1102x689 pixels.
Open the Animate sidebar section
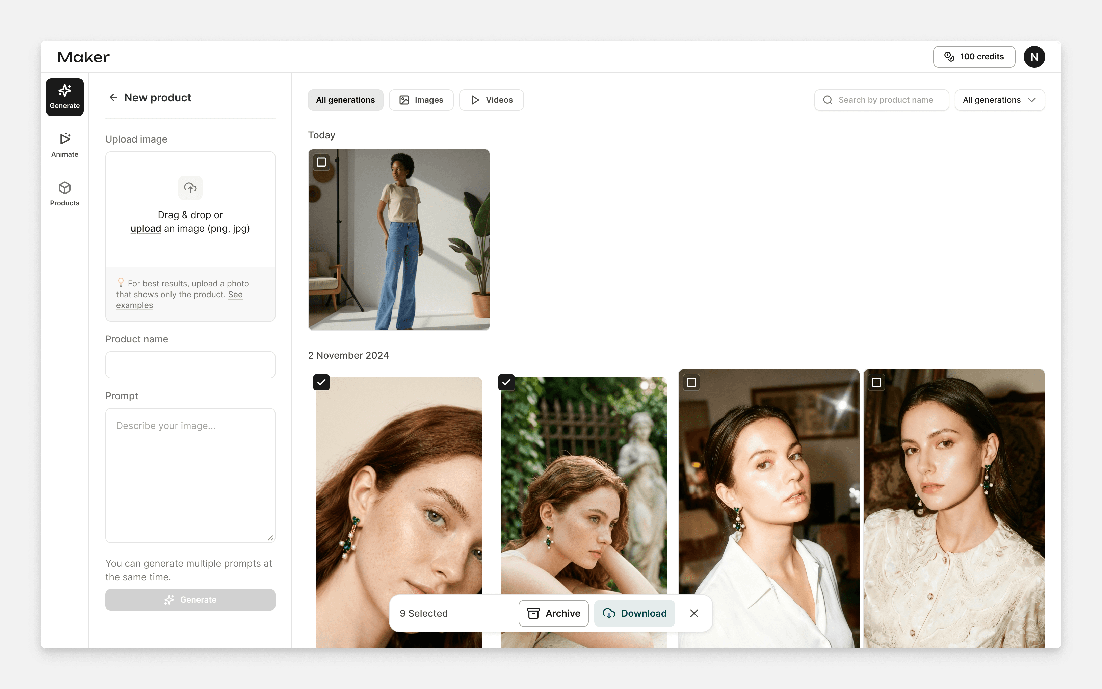coord(65,145)
